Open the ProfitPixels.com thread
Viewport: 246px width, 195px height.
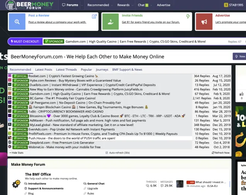coord(103,134)
